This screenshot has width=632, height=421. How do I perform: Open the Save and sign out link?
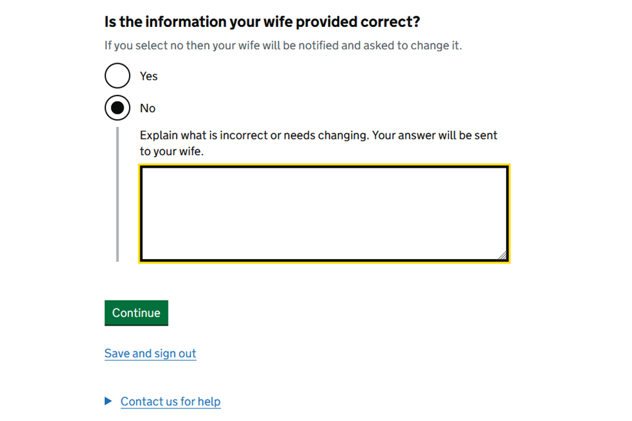click(x=150, y=353)
